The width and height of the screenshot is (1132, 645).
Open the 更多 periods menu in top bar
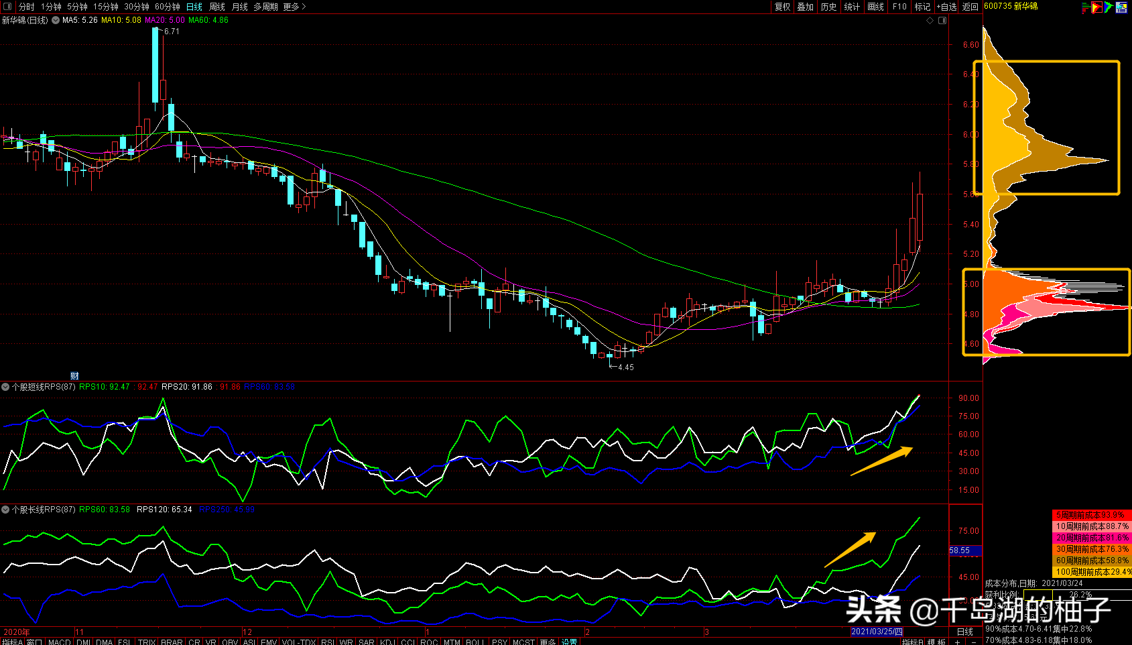point(294,7)
